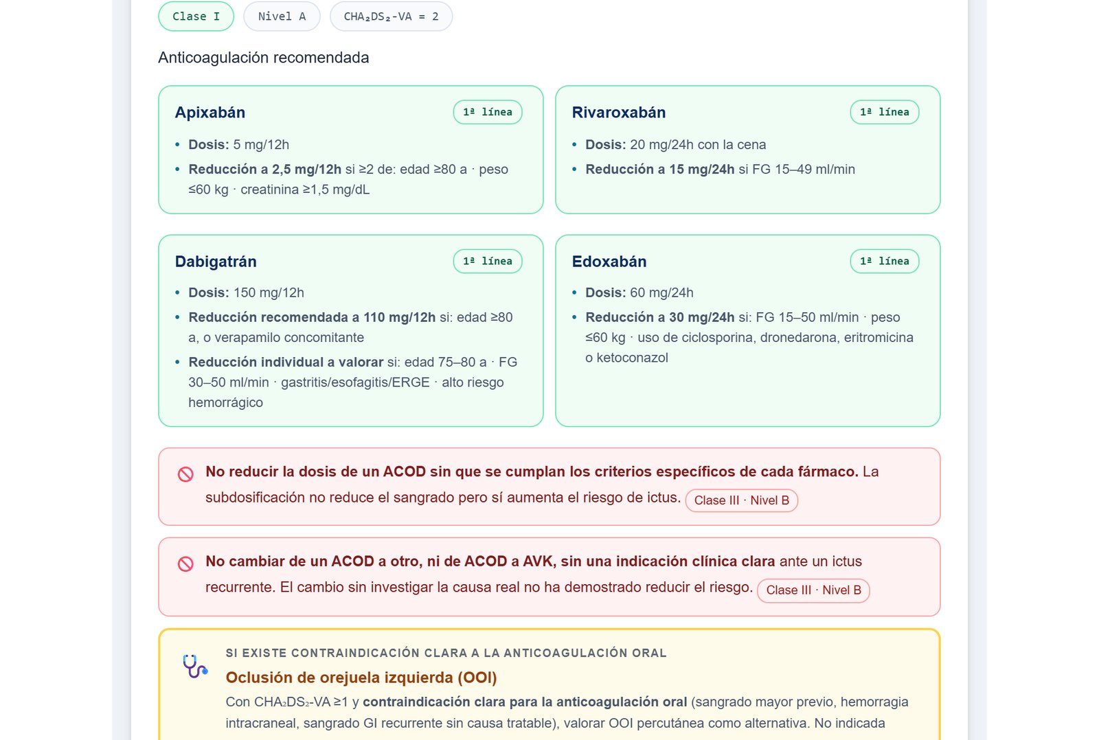
Task: Click "Reducción a 15 mg/24h" text
Action: tap(660, 170)
